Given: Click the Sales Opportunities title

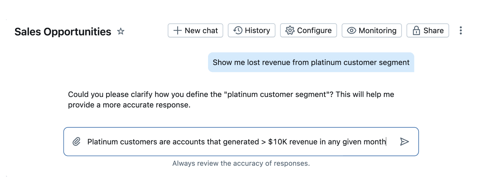Looking at the screenshot, I should tap(63, 32).
